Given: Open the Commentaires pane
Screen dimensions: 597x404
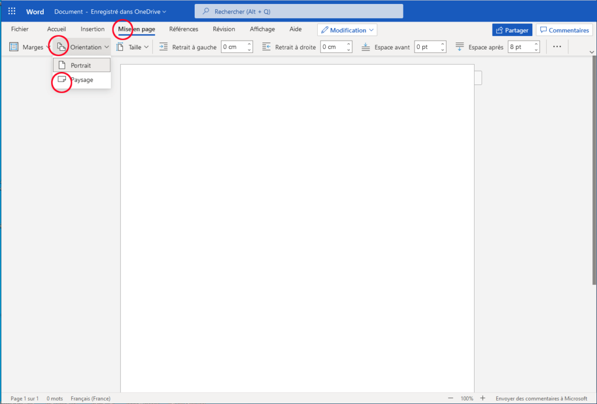Looking at the screenshot, I should 564,30.
